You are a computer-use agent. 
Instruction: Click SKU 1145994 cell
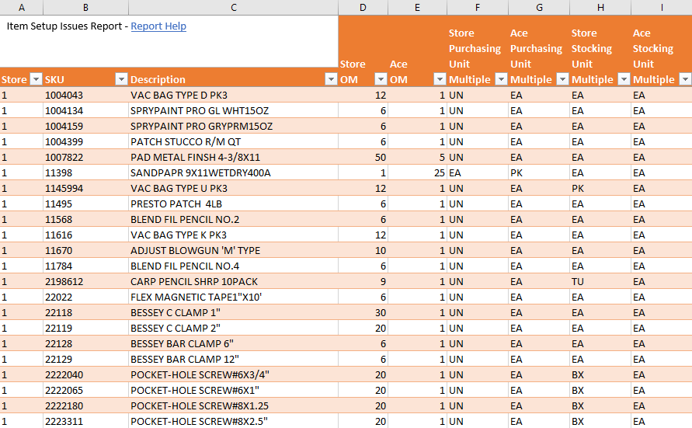pyautogui.click(x=85, y=188)
